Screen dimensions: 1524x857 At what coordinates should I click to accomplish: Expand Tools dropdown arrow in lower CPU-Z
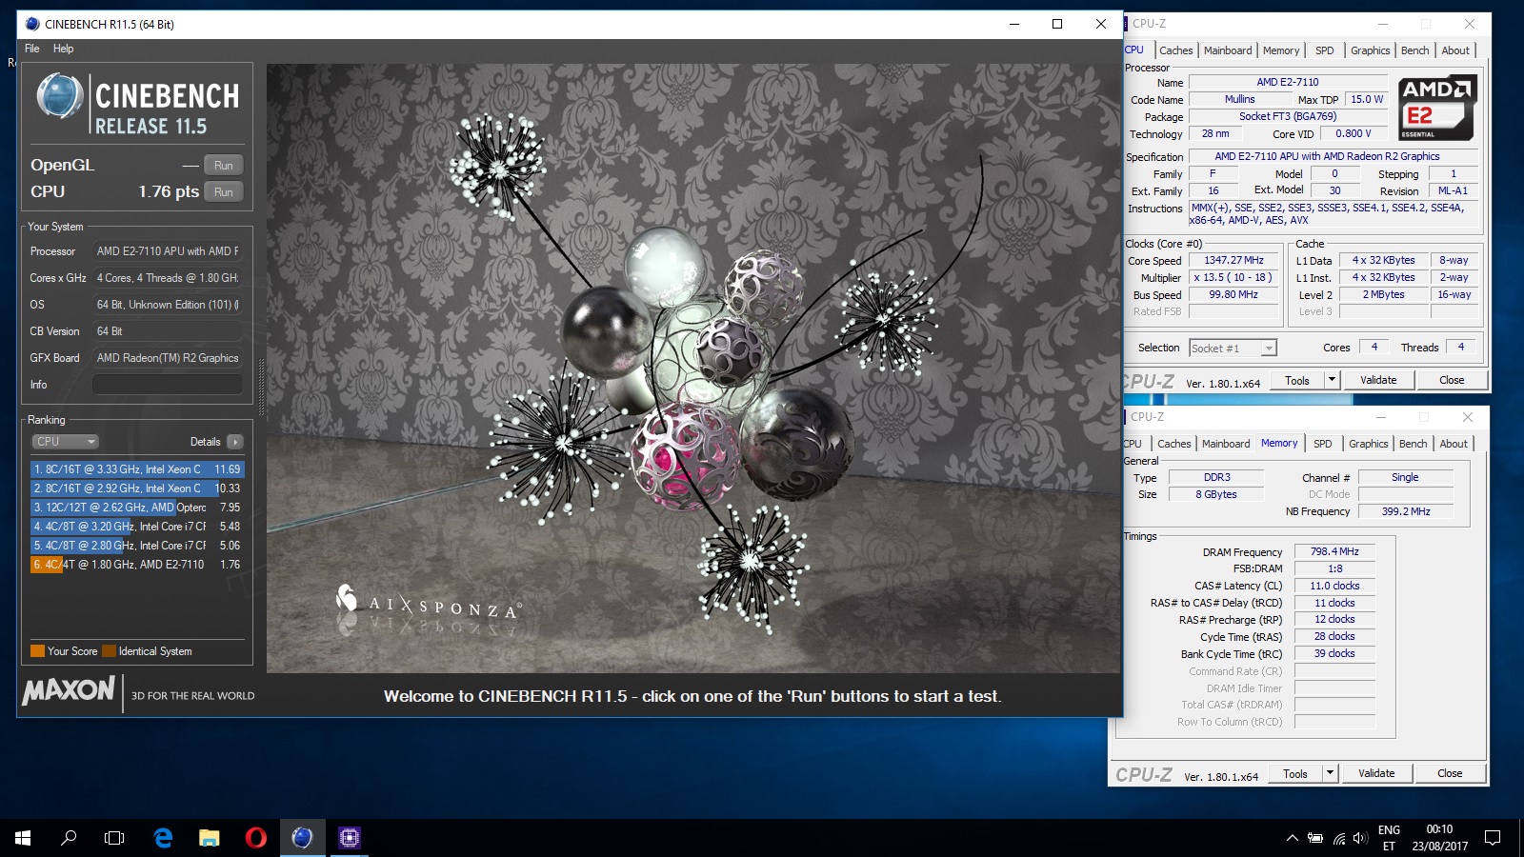(x=1331, y=773)
